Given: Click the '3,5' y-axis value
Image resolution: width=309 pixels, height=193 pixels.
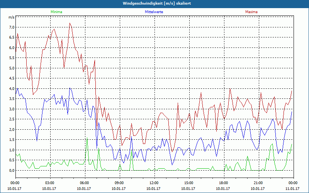Looking at the screenshot, I should pyautogui.click(x=12, y=99).
